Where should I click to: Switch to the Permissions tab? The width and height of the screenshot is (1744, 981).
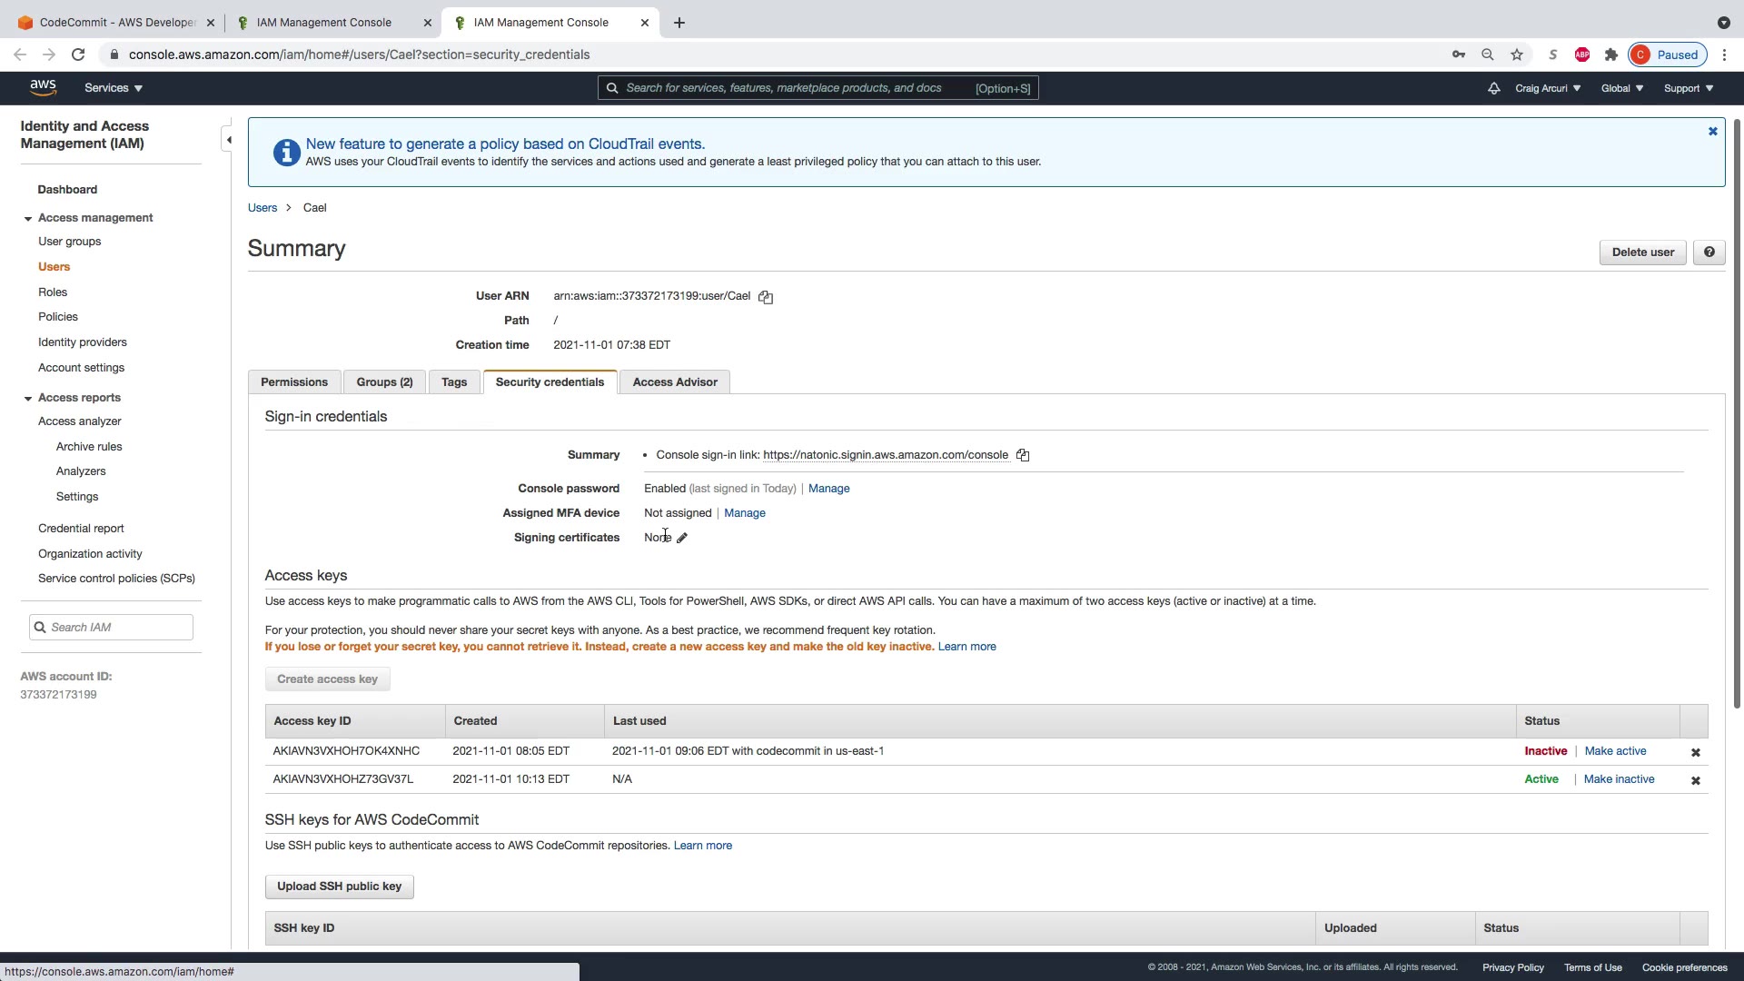[x=294, y=382]
